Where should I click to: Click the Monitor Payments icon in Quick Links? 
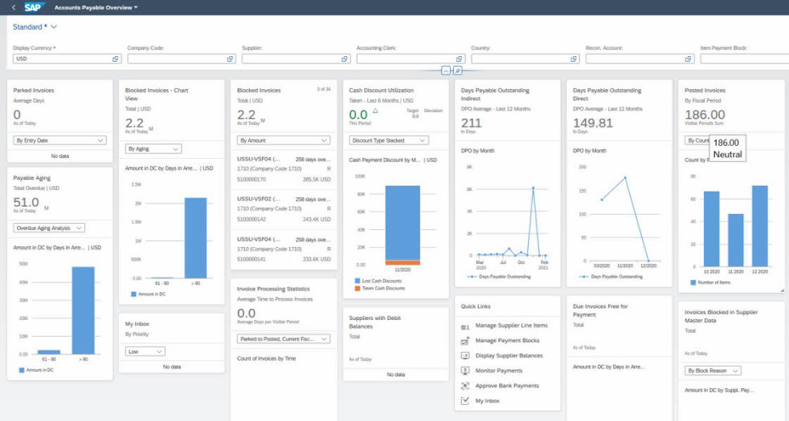[466, 370]
